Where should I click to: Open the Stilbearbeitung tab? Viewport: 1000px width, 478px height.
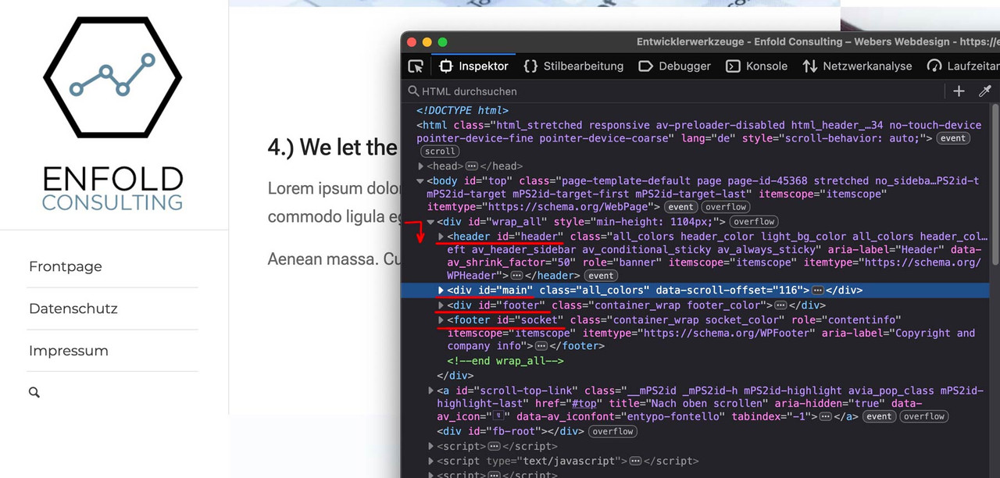coord(573,66)
